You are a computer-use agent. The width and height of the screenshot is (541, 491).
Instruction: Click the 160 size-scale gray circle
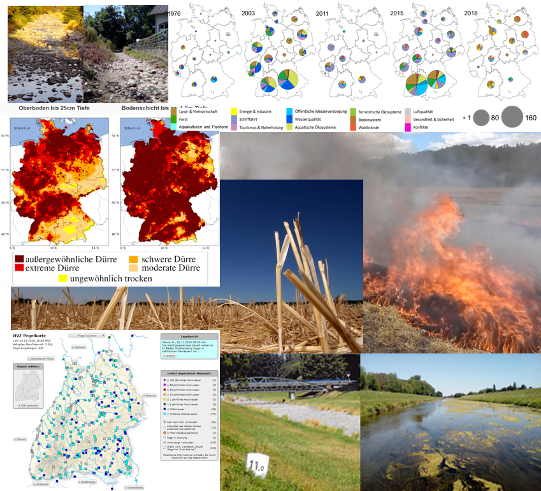(512, 117)
